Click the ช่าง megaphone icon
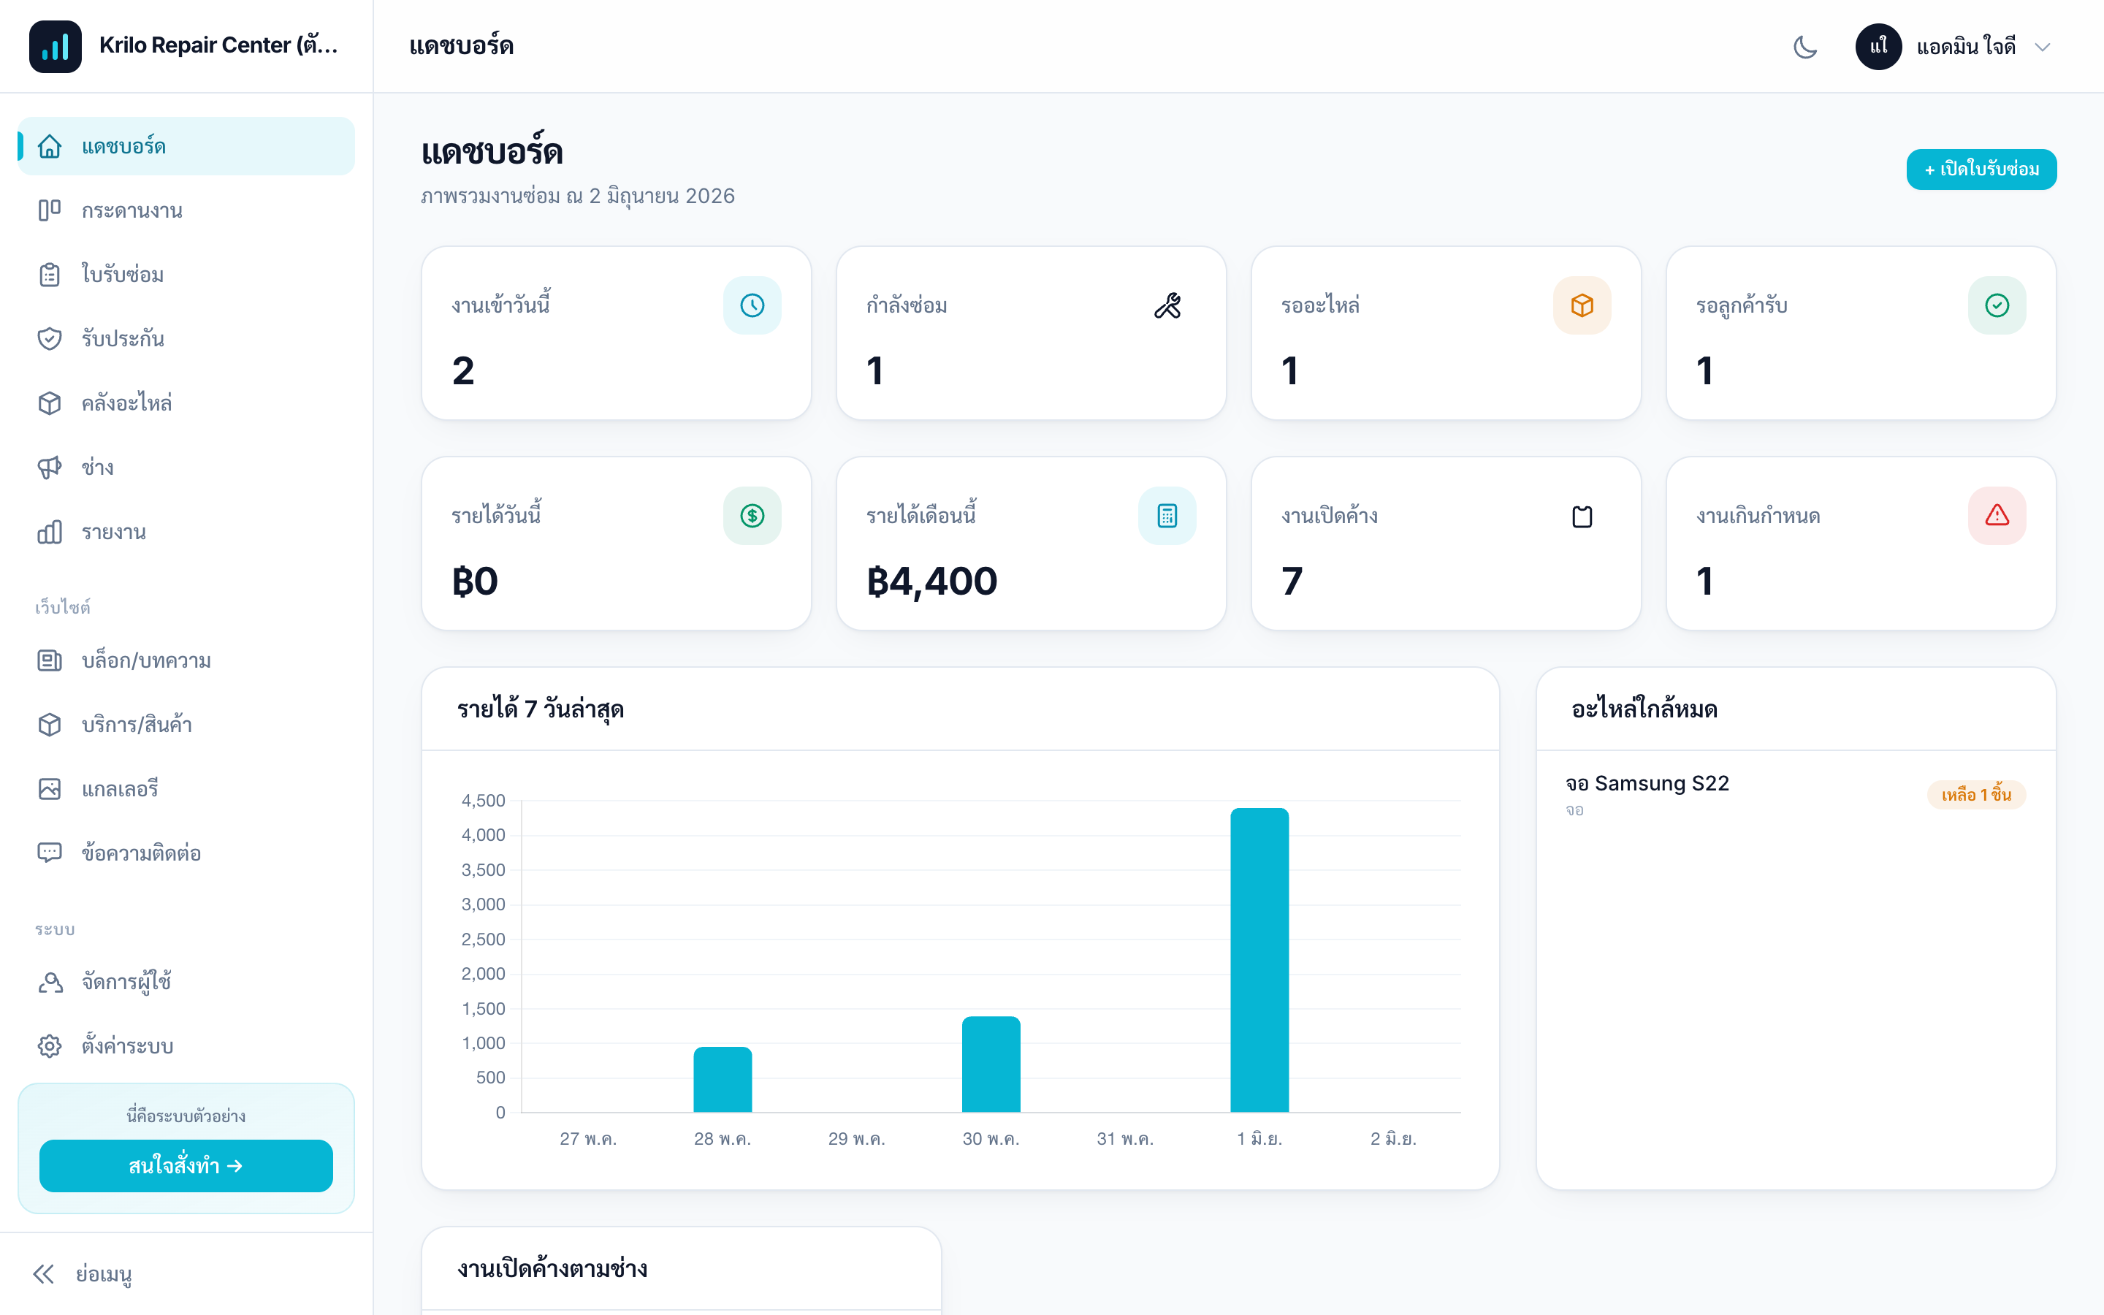 coord(50,467)
